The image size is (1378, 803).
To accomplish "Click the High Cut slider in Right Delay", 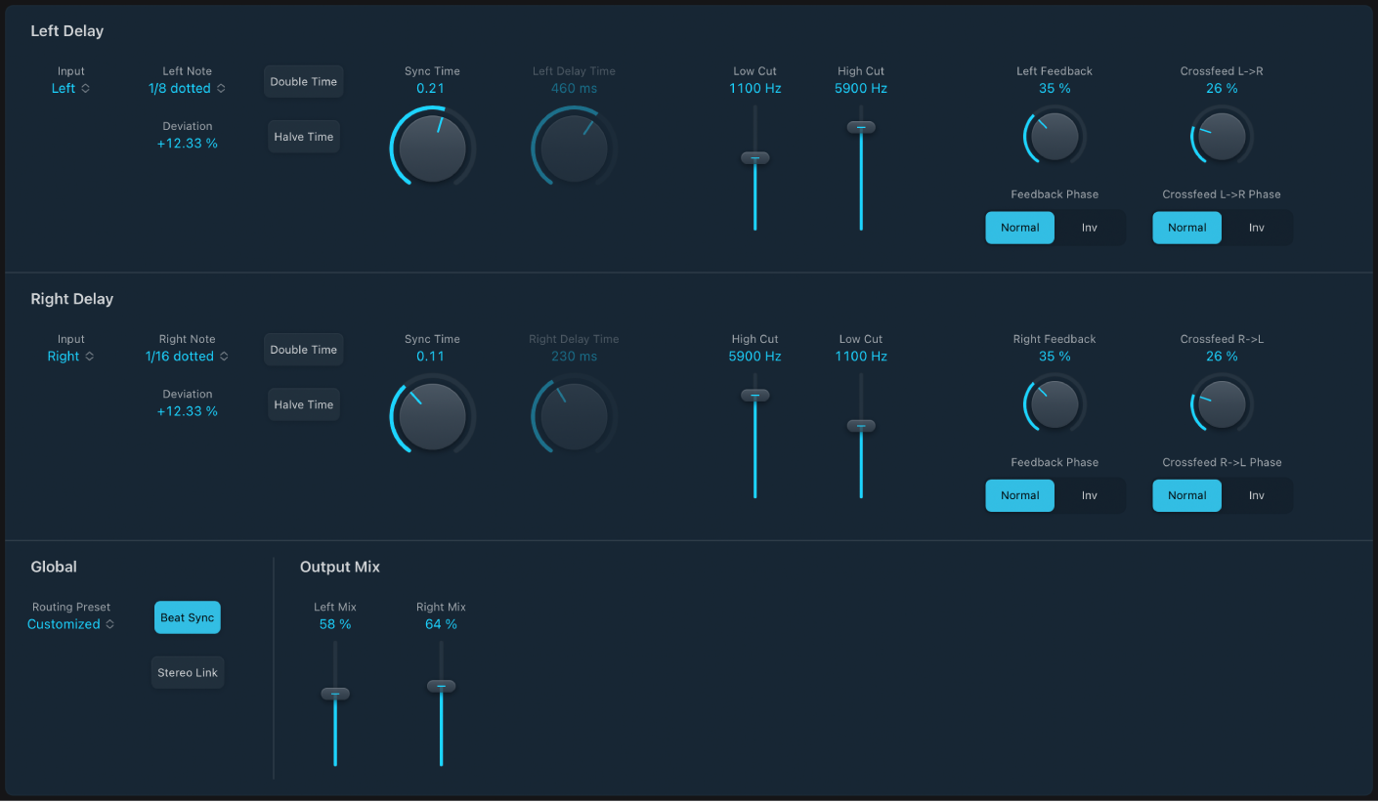I will (x=754, y=395).
